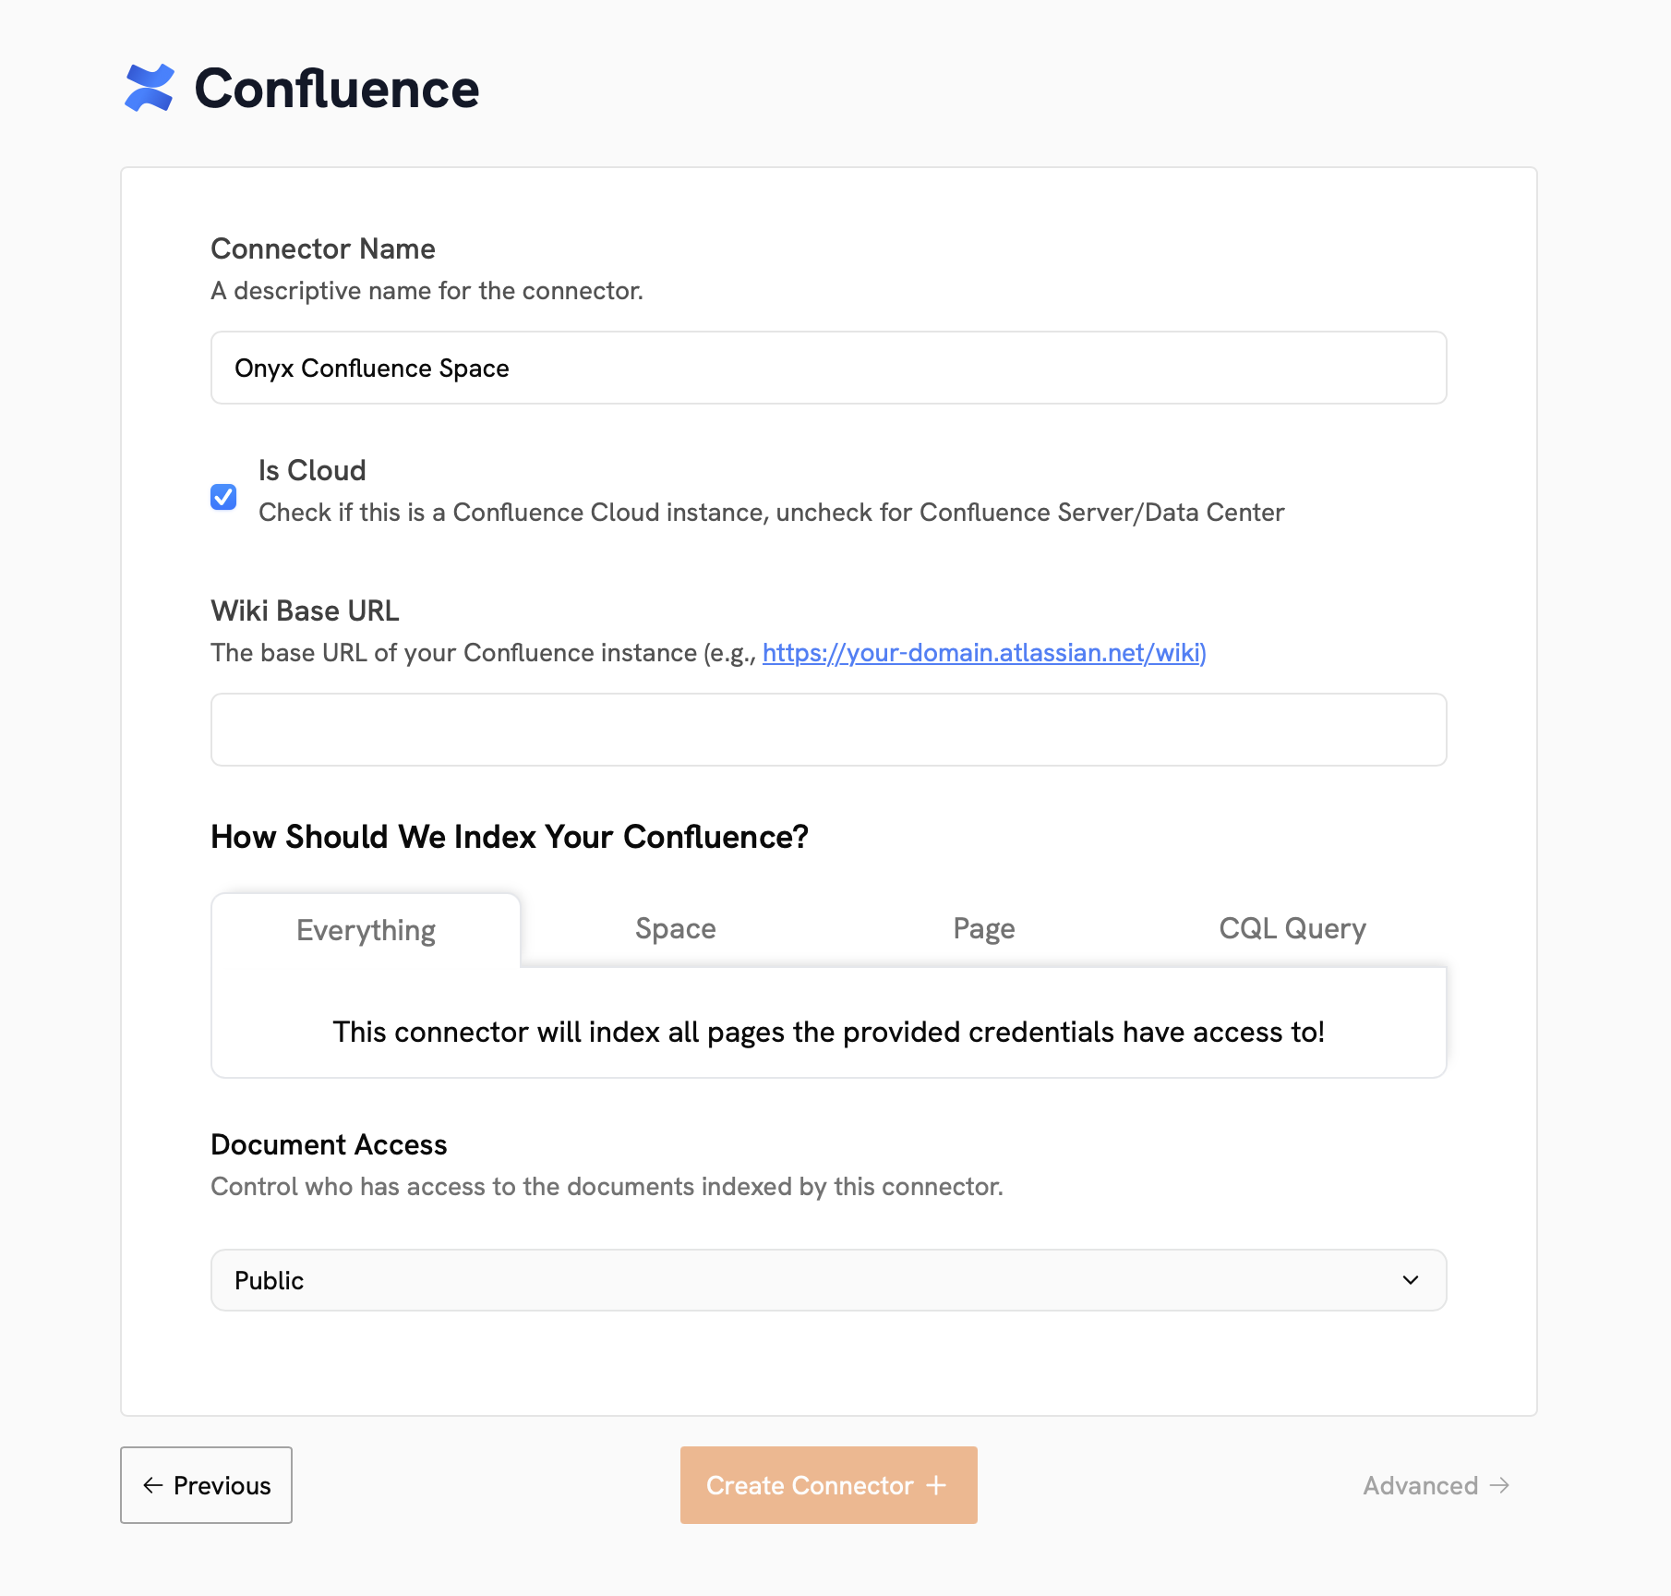
Task: Click the Previous button
Action: (x=206, y=1485)
